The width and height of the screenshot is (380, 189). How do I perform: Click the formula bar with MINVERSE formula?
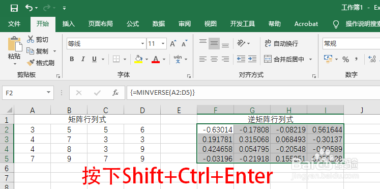pyautogui.click(x=253, y=93)
